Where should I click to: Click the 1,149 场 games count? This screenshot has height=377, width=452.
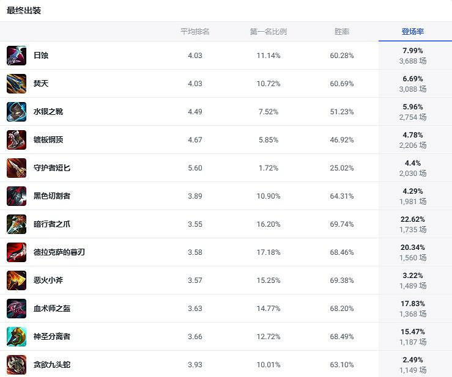pos(412,370)
